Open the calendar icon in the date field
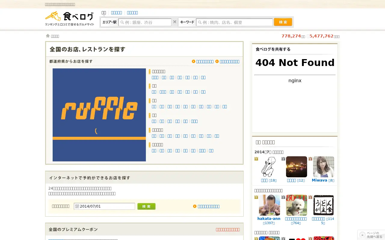 pyautogui.click(x=77, y=206)
